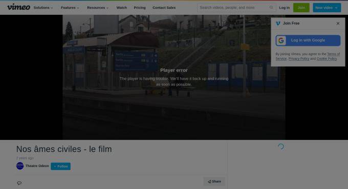Open the New video dropdown
The image size is (348, 189).
coord(327,8)
